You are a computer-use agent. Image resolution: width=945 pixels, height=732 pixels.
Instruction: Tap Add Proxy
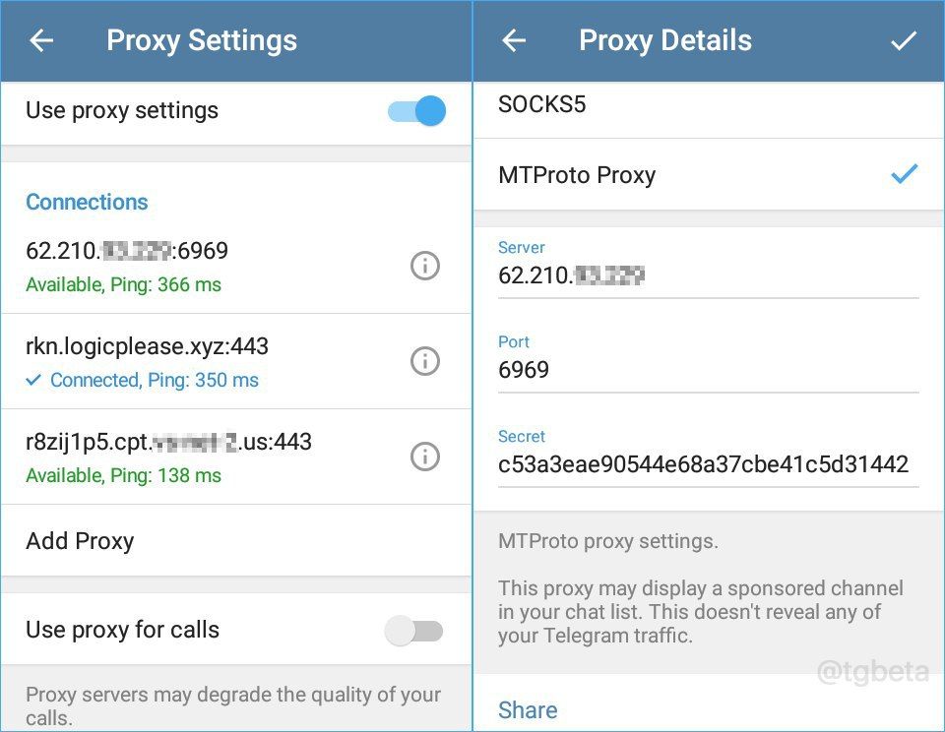(x=81, y=541)
